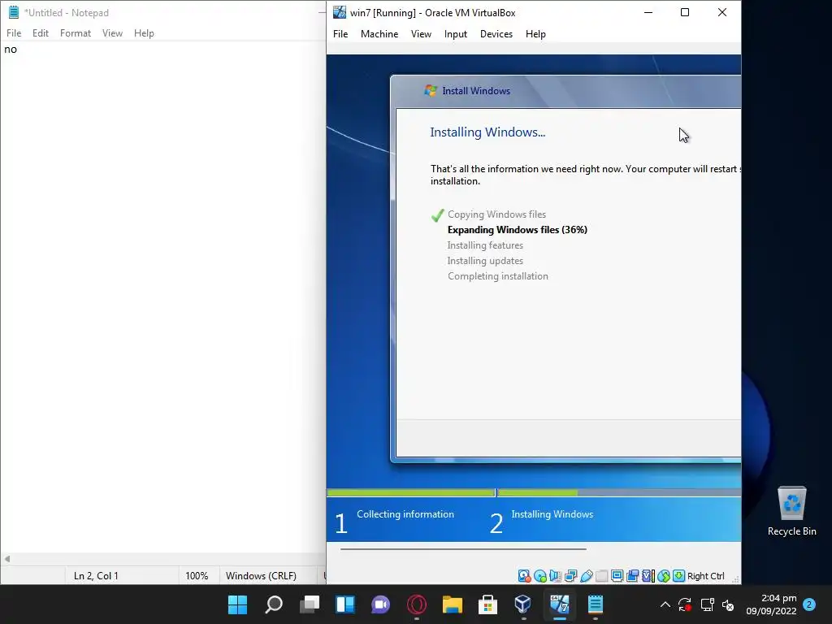Switch to Opera browser in taskbar
Screen dimensions: 832x624
417,604
